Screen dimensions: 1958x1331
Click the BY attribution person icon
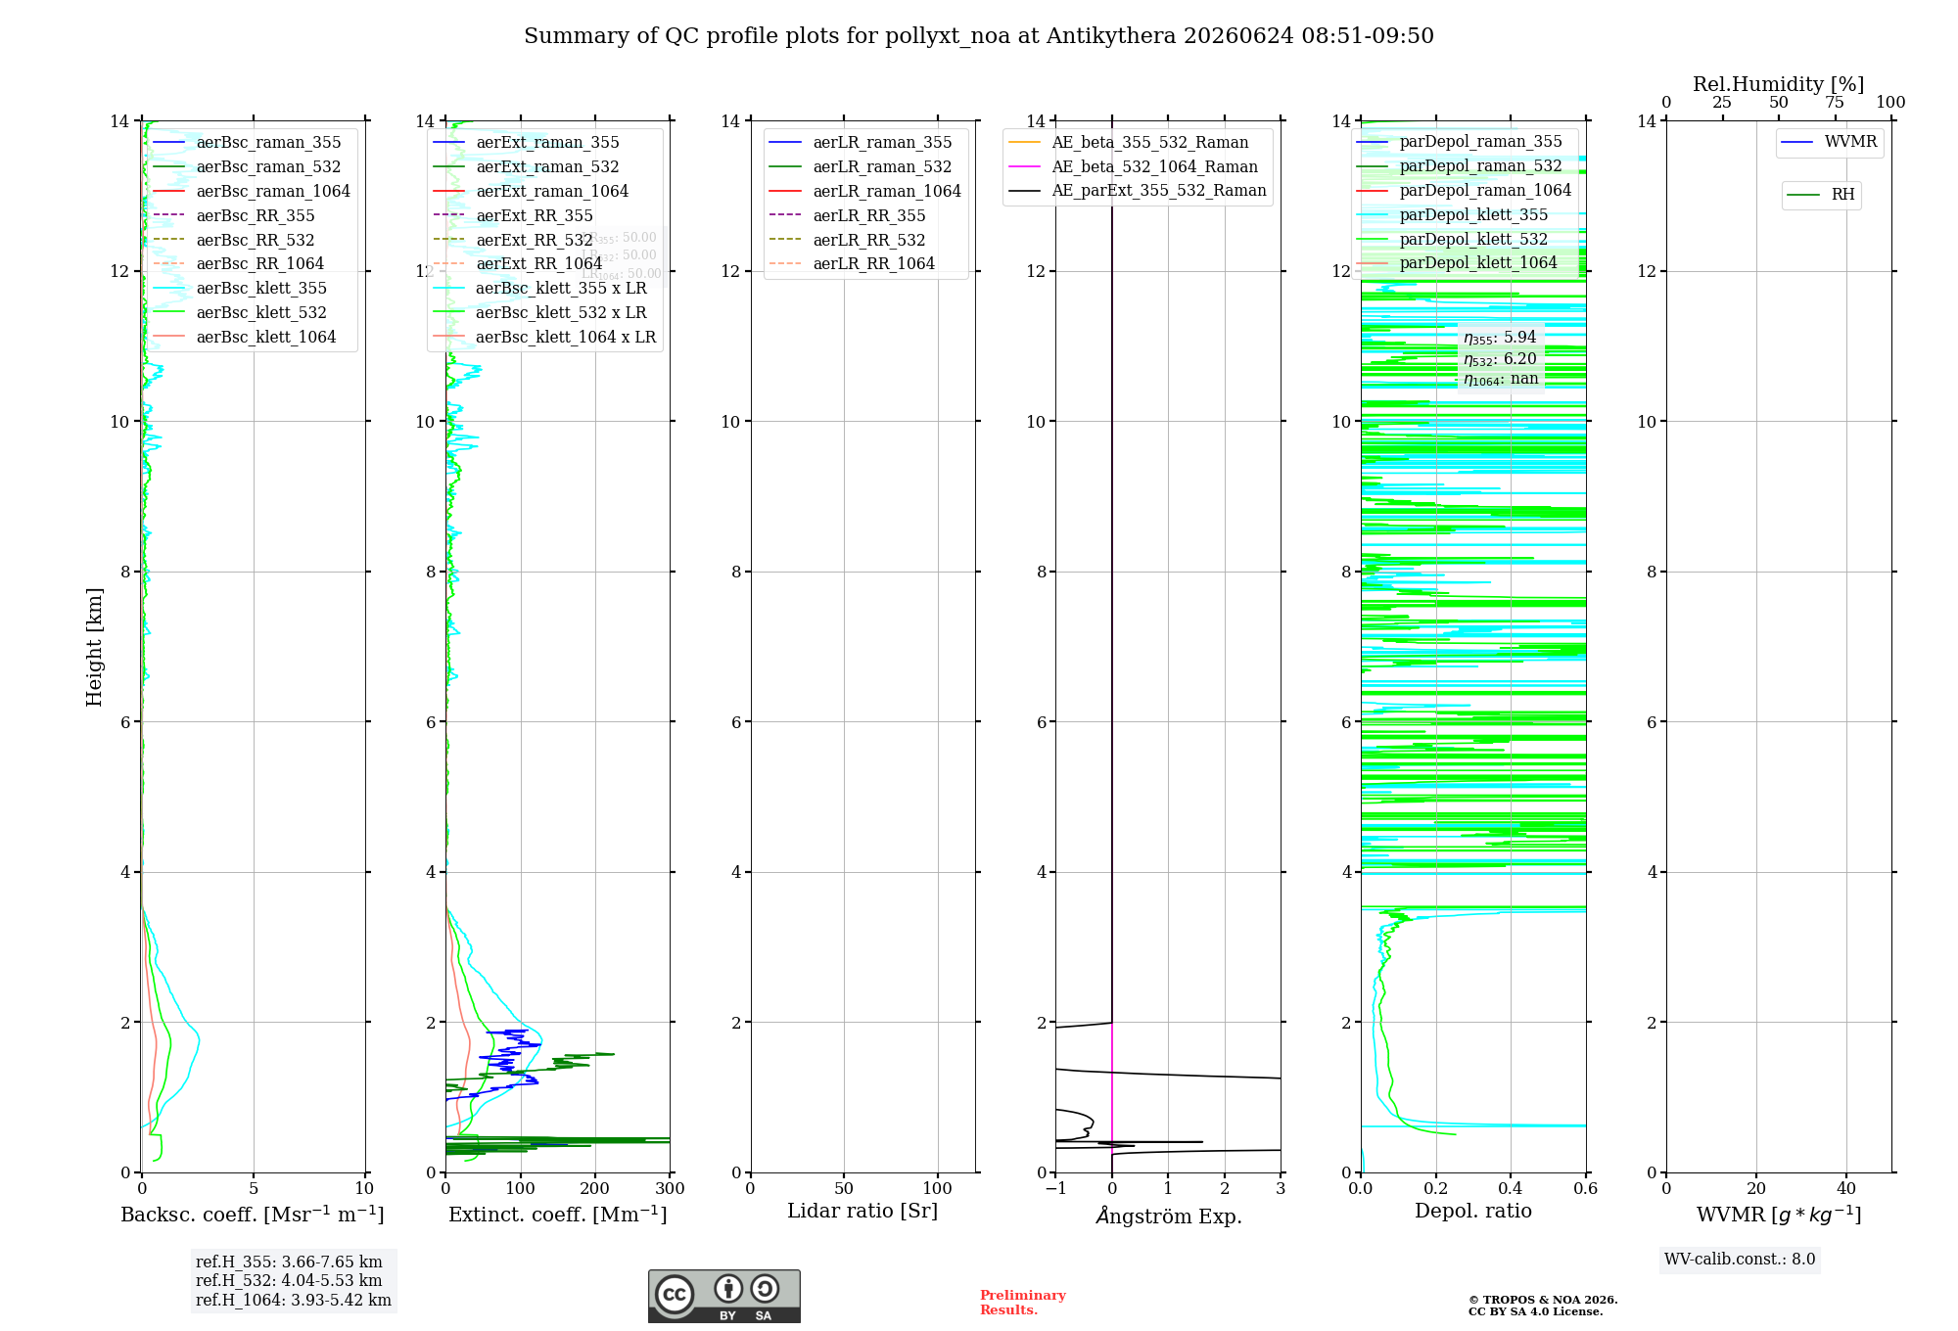[728, 1288]
